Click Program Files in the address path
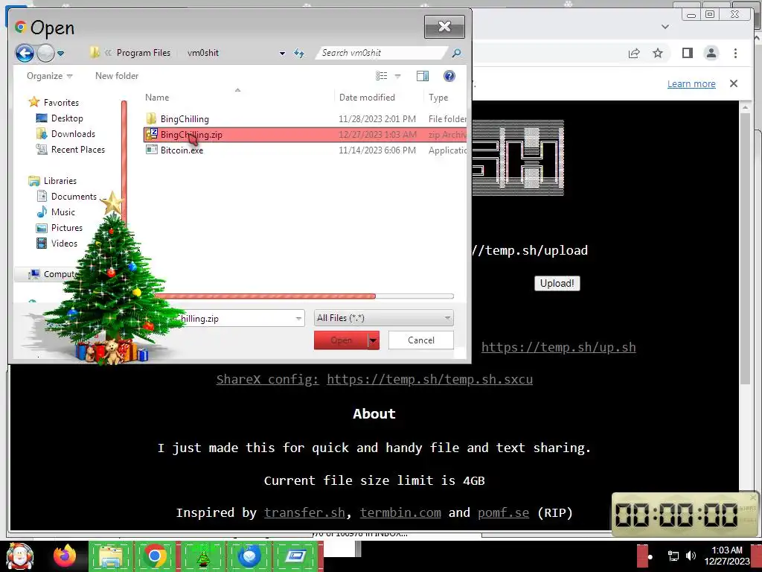 coord(144,53)
